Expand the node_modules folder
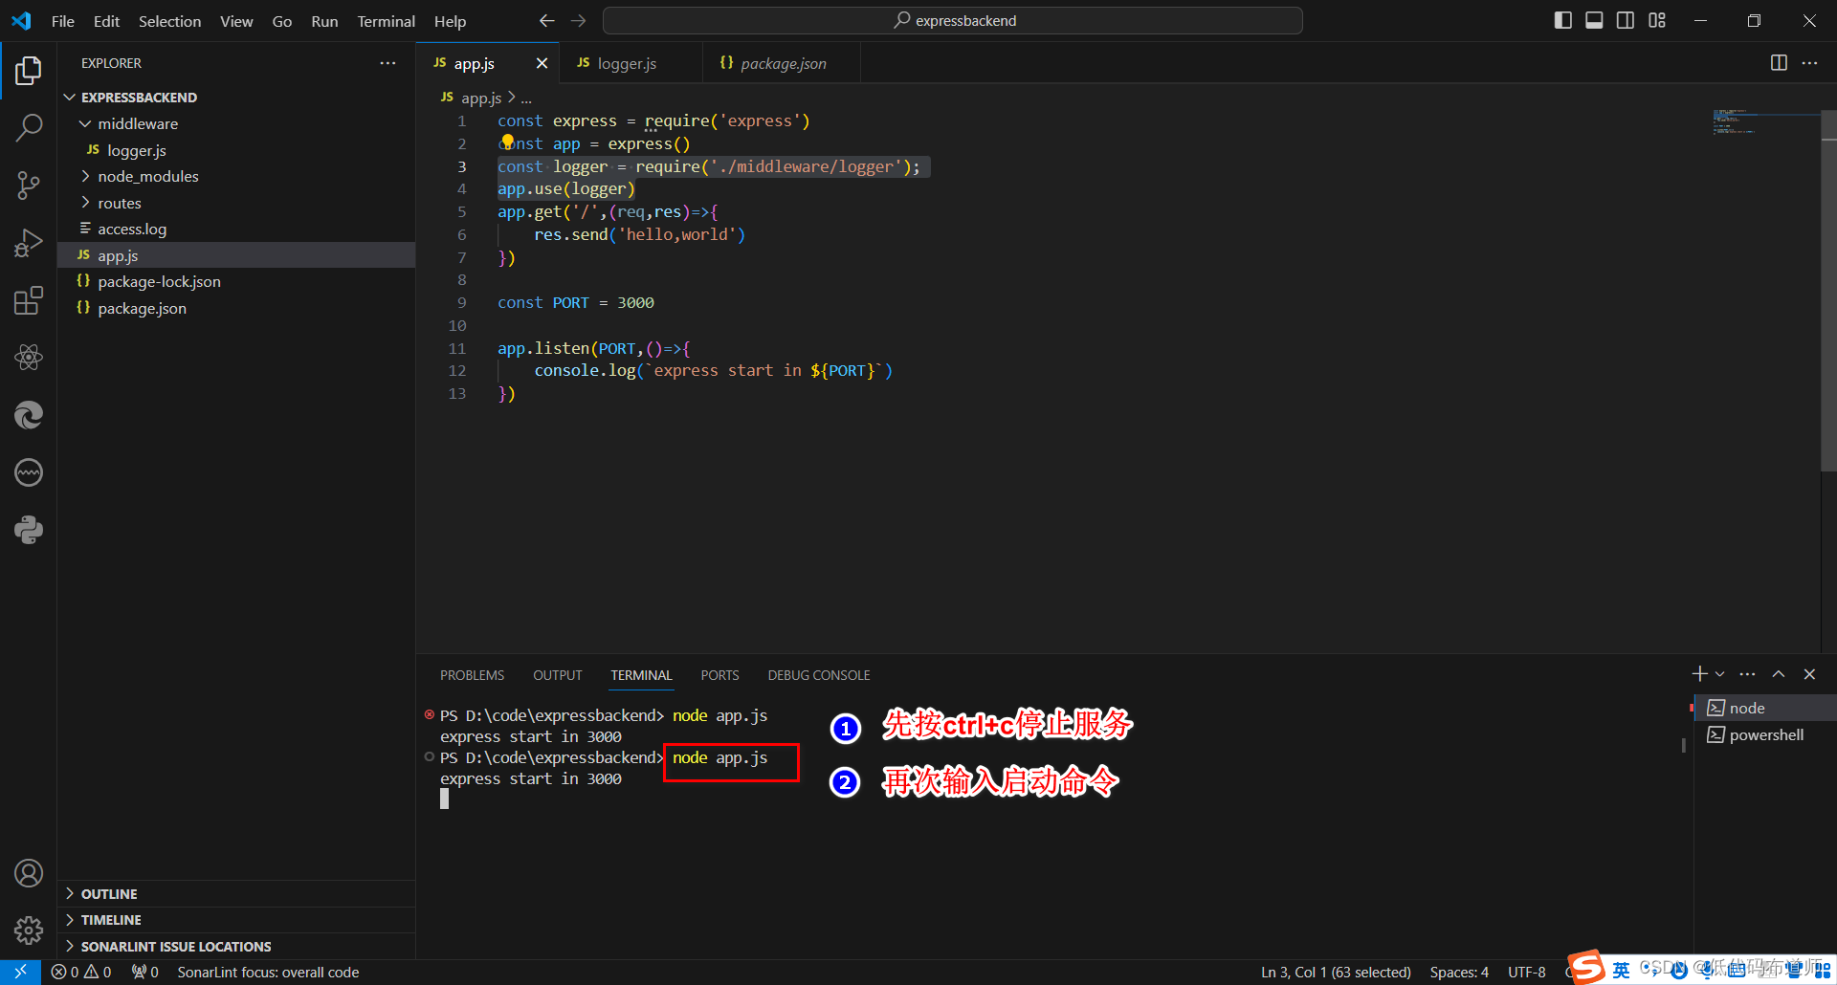 (x=236, y=176)
